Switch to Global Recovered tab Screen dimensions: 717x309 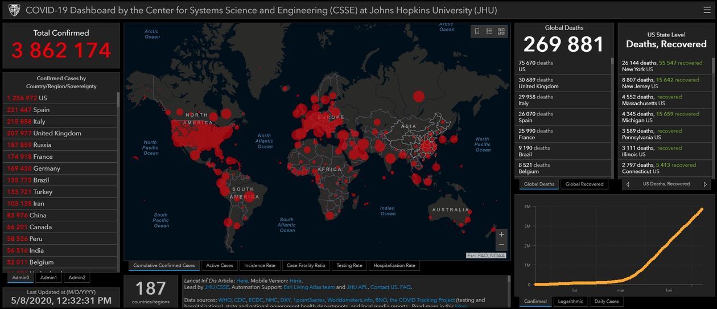584,184
